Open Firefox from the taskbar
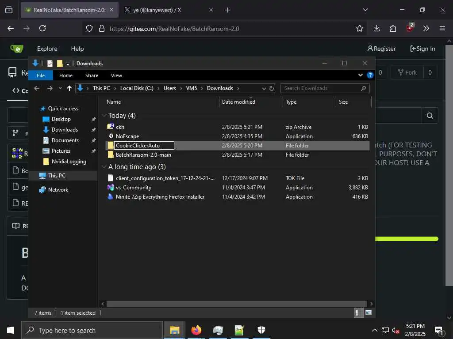This screenshot has height=339, width=453. (196, 330)
